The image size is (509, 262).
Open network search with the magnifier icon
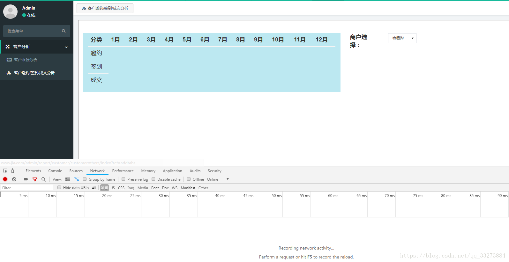pyautogui.click(x=43, y=179)
